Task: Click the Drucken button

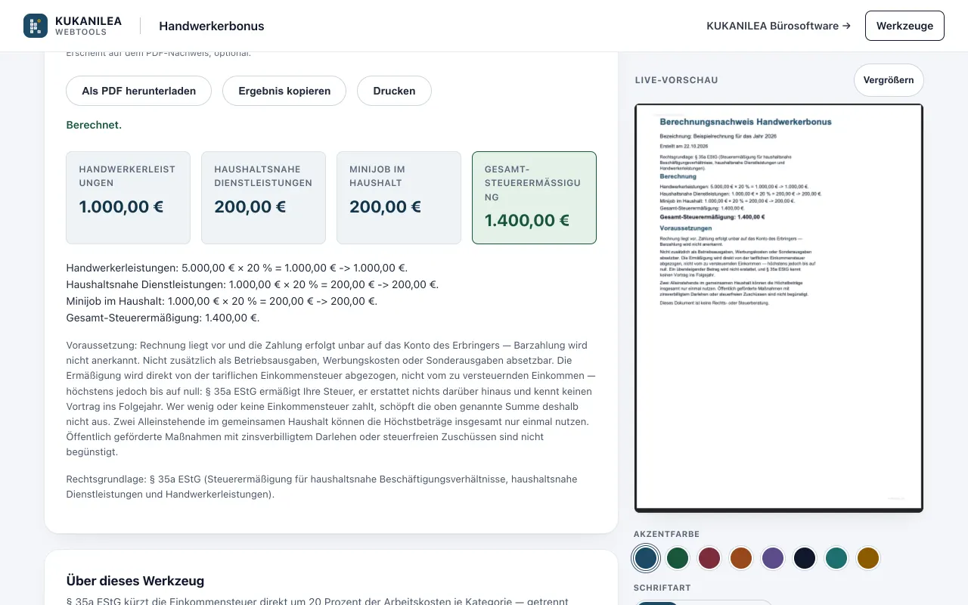Action: tap(394, 91)
